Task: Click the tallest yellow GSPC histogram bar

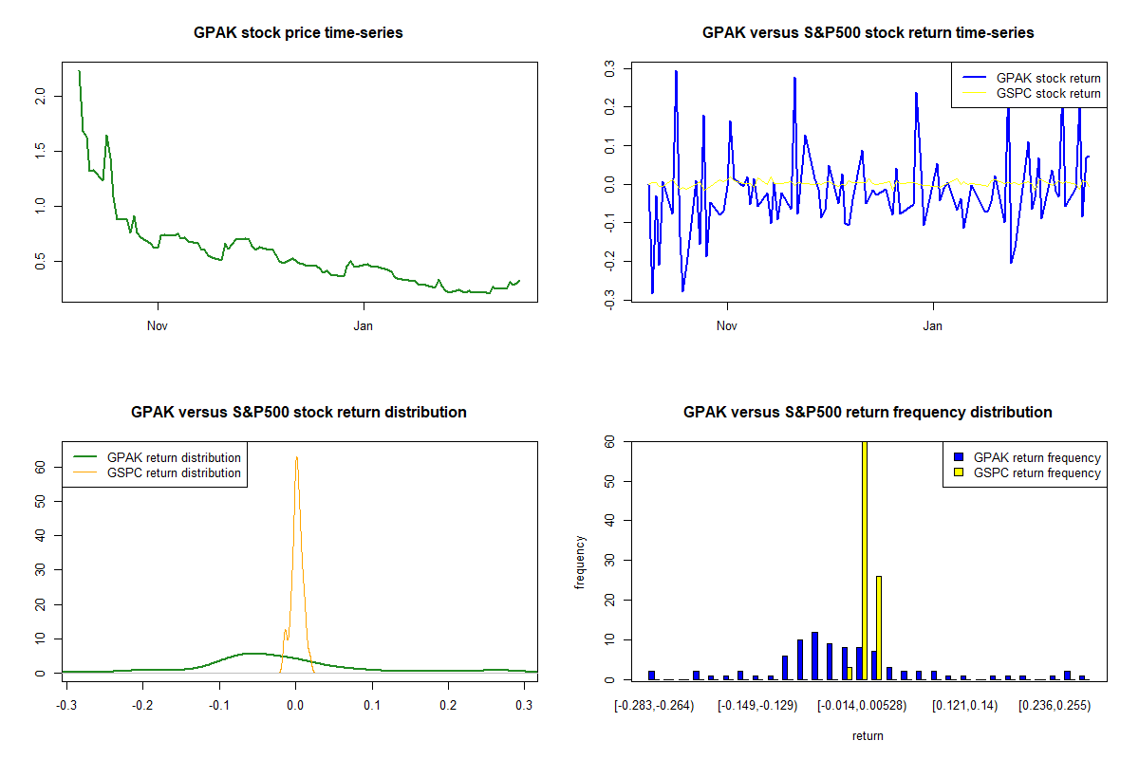Action: tap(864, 561)
